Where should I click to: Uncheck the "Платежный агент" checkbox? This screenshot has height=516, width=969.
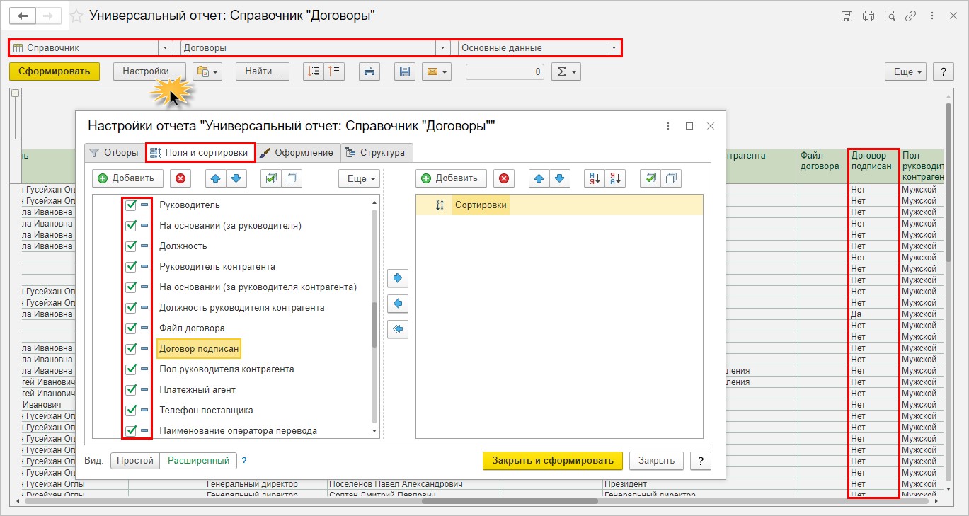[x=131, y=390]
